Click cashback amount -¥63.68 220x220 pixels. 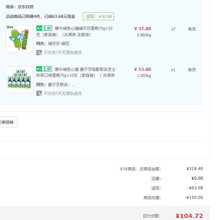pyautogui.click(x=195, y=188)
